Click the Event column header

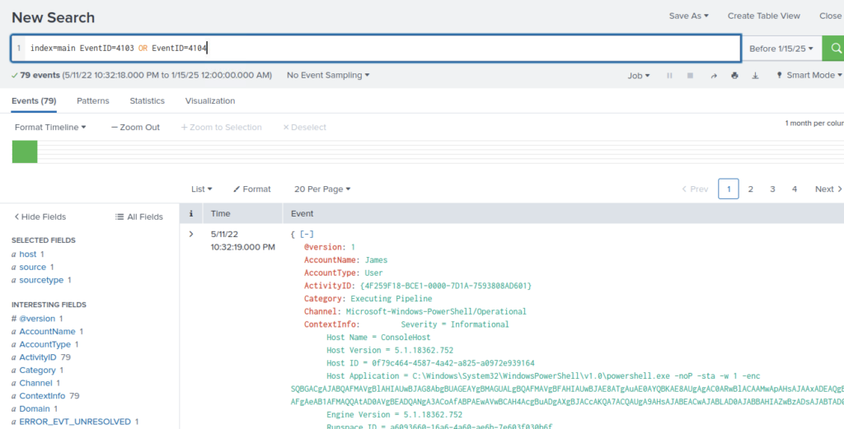pos(302,213)
